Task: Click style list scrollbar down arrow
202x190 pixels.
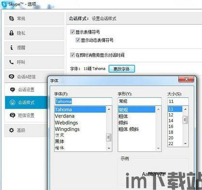Action: [158, 148]
